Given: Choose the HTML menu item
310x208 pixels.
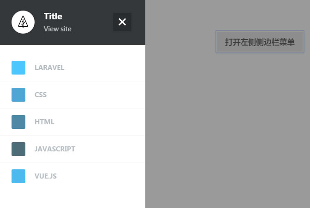Looking at the screenshot, I should tap(72, 122).
